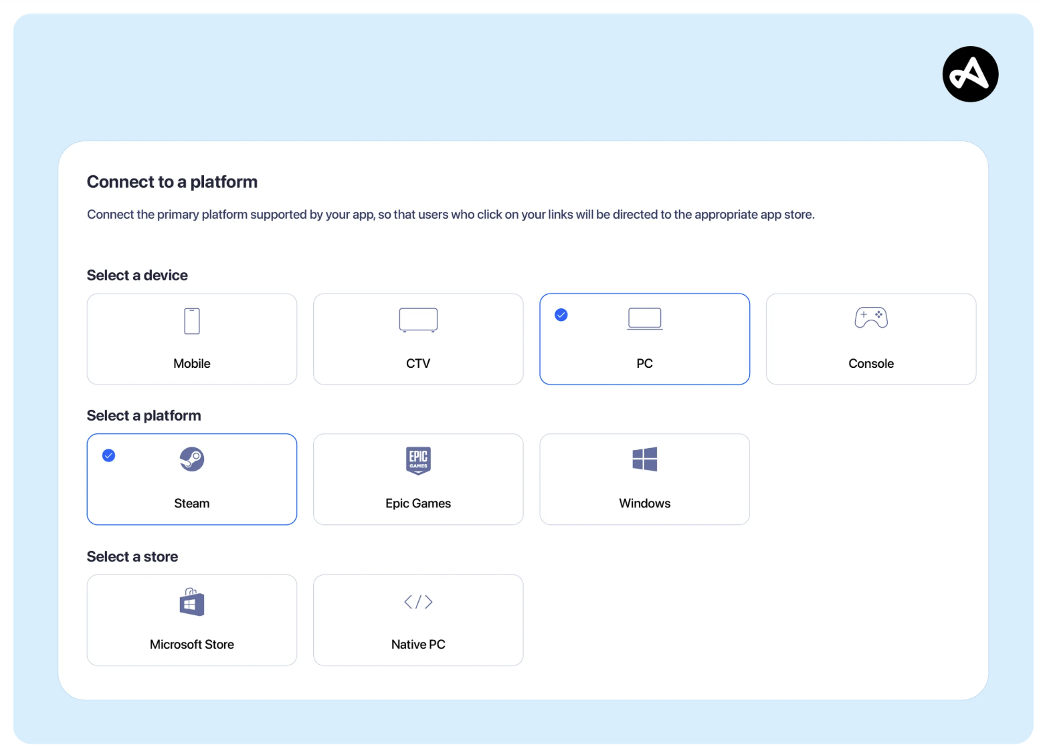The image size is (1045, 753).
Task: Select the CTV device label
Action: click(418, 364)
